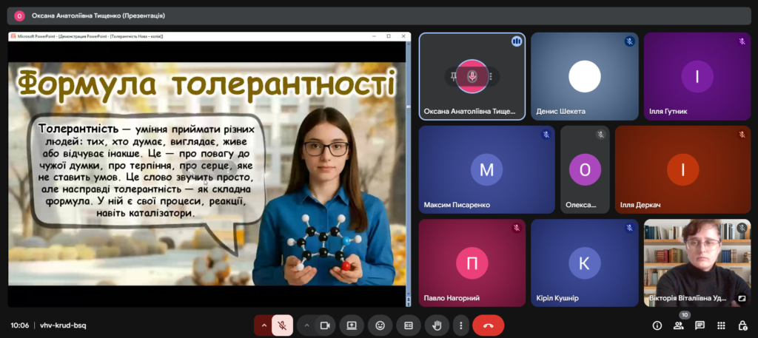Expand video settings arrow beside camera

(x=306, y=325)
